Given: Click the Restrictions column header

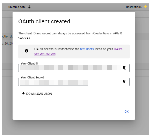Looking at the screenshot, I should 134,7.
